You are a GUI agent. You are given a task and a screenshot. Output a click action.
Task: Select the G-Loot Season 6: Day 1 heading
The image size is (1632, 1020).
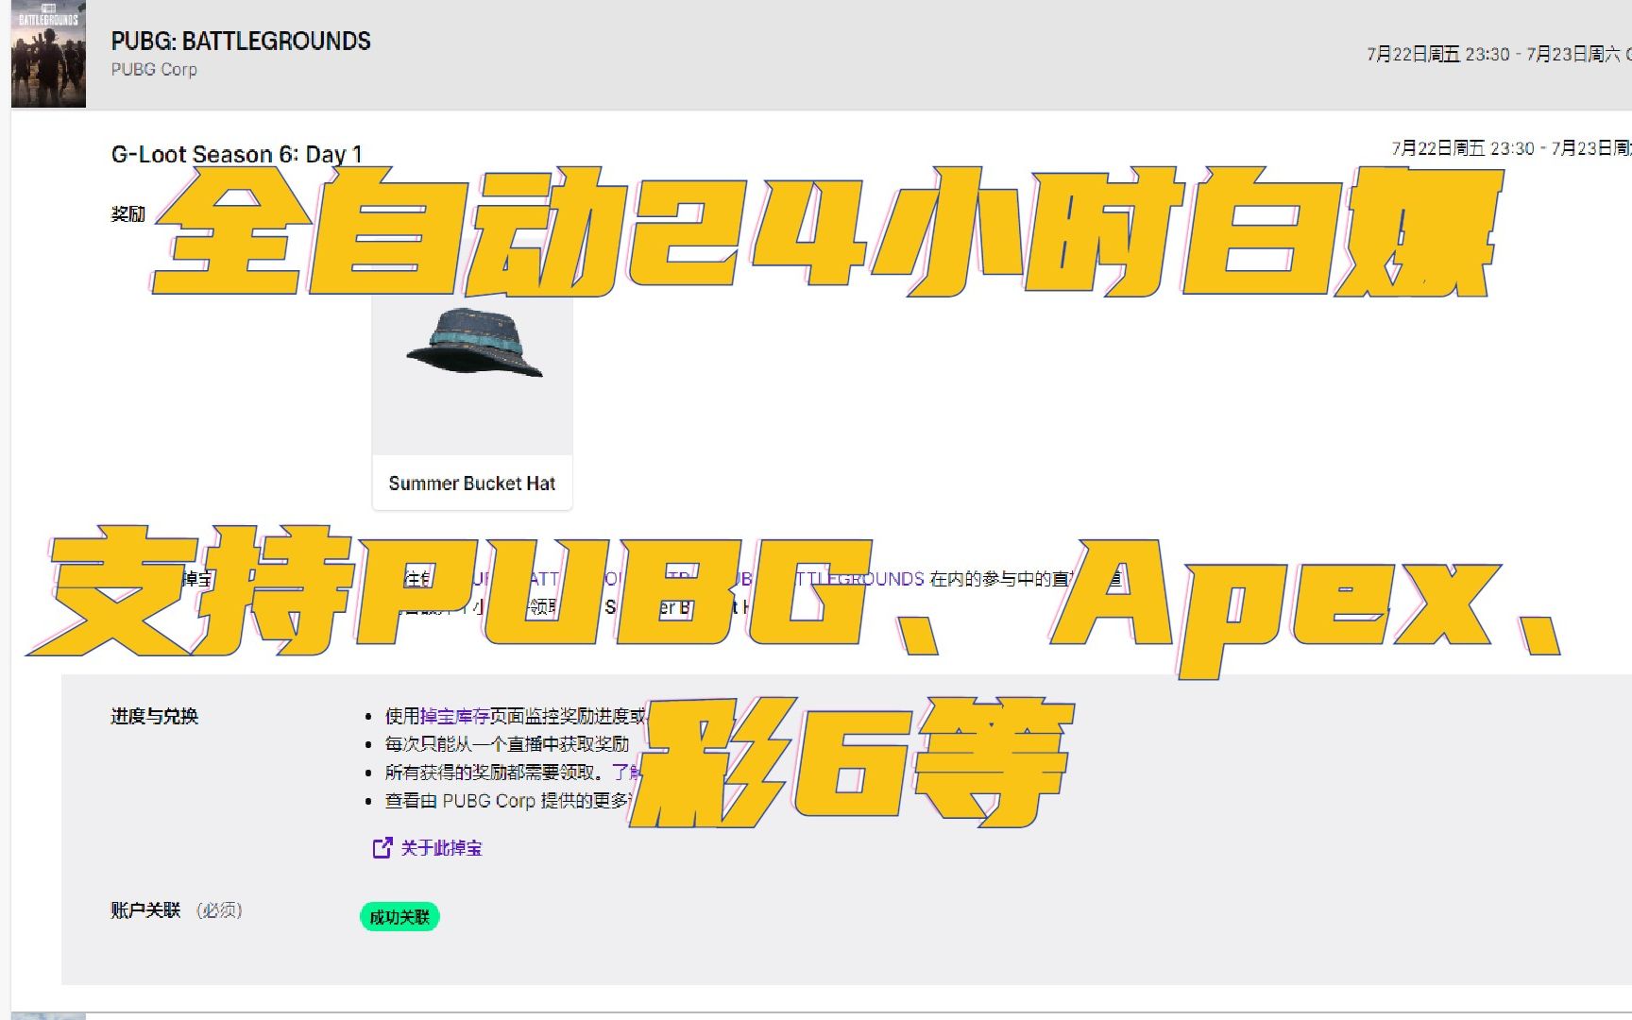tap(236, 154)
